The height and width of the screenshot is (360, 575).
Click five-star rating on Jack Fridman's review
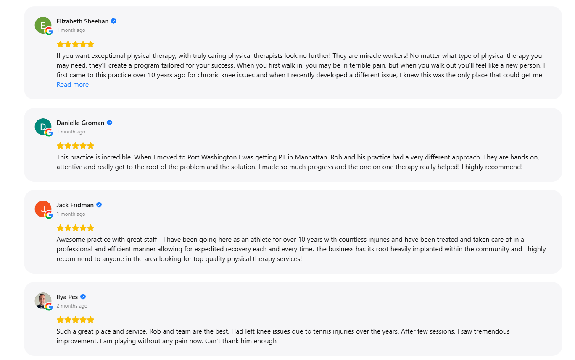coord(76,228)
